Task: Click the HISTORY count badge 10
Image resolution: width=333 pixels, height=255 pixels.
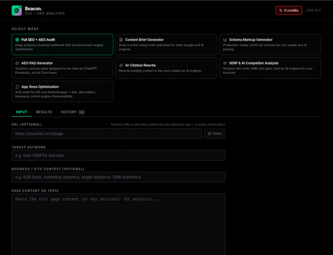Action: [82, 112]
